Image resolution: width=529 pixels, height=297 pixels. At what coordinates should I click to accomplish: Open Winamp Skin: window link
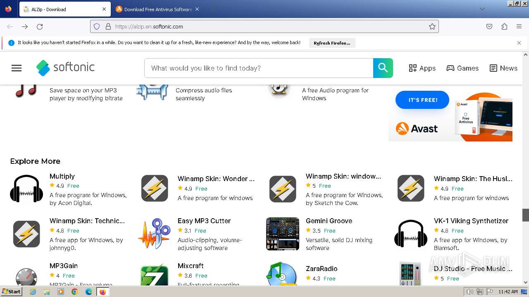coord(343,176)
